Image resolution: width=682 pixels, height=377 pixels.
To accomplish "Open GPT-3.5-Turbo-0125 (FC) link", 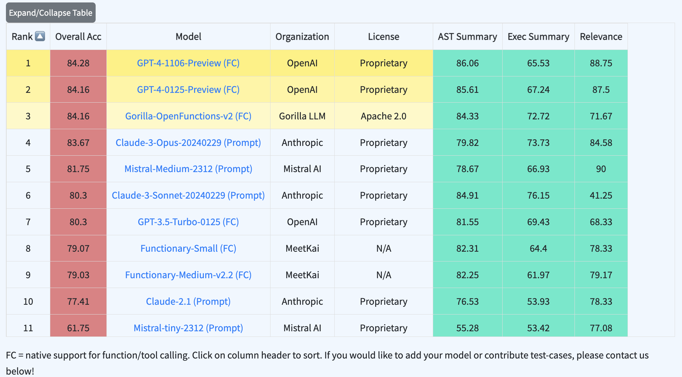I will pos(188,222).
